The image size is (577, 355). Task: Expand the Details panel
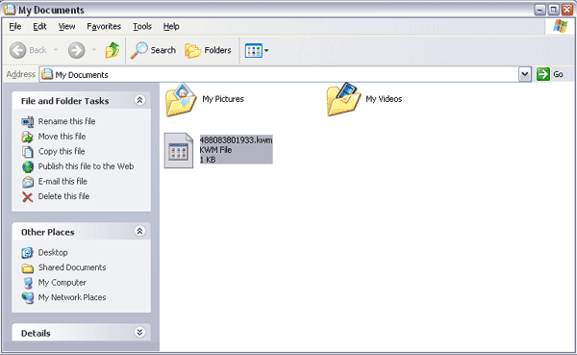pyautogui.click(x=139, y=333)
